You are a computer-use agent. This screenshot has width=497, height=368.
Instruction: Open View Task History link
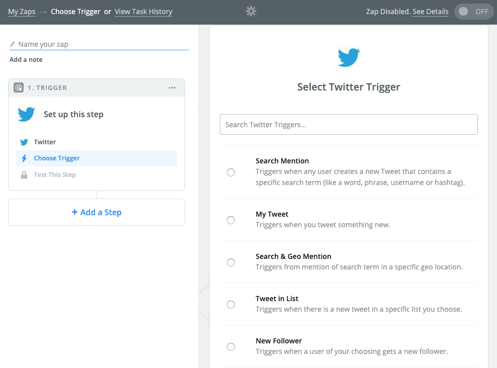(143, 12)
